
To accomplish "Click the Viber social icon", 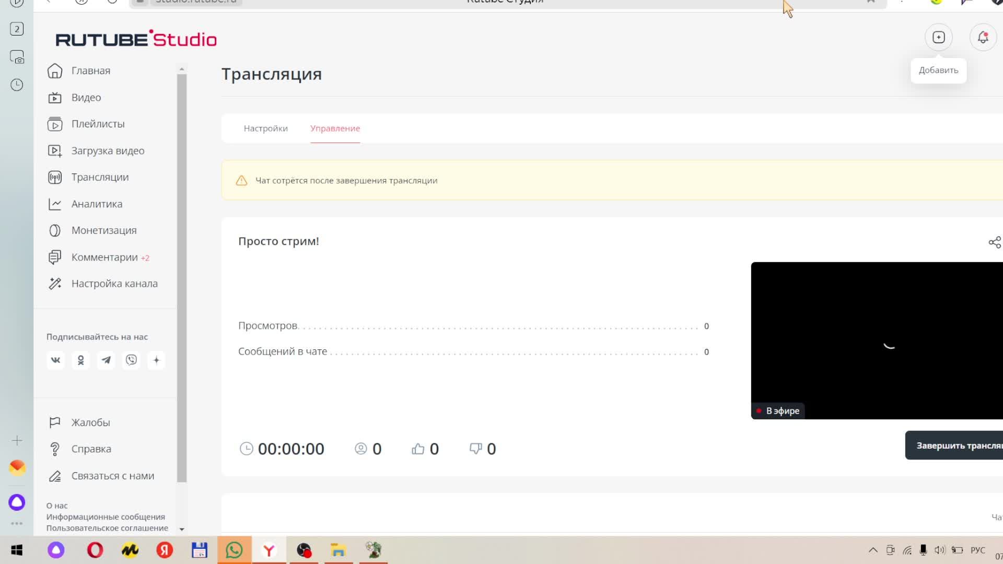I will pos(131,360).
